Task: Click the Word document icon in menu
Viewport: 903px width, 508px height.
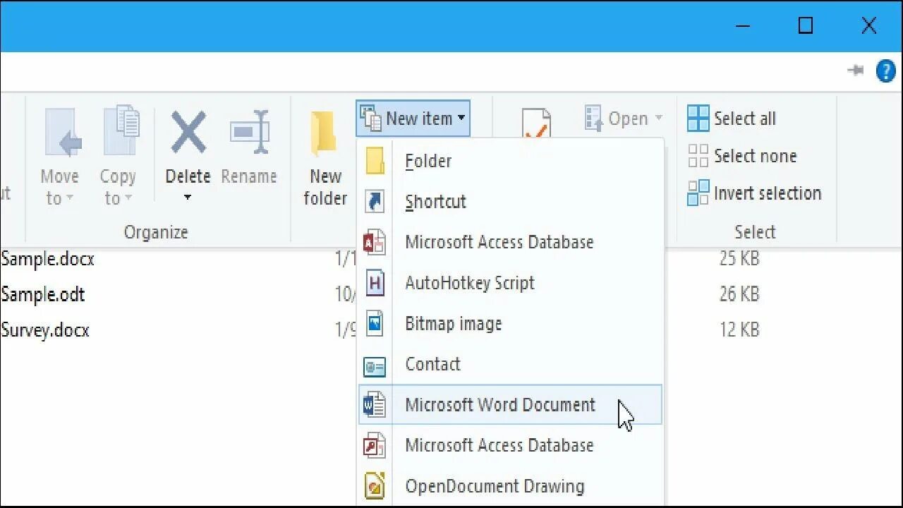Action: tap(375, 405)
